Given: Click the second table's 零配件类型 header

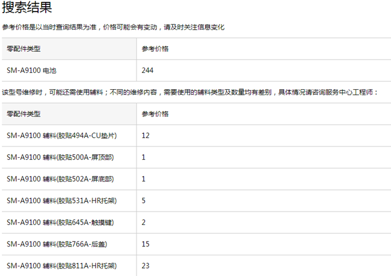Looking at the screenshot, I should click(23, 114).
